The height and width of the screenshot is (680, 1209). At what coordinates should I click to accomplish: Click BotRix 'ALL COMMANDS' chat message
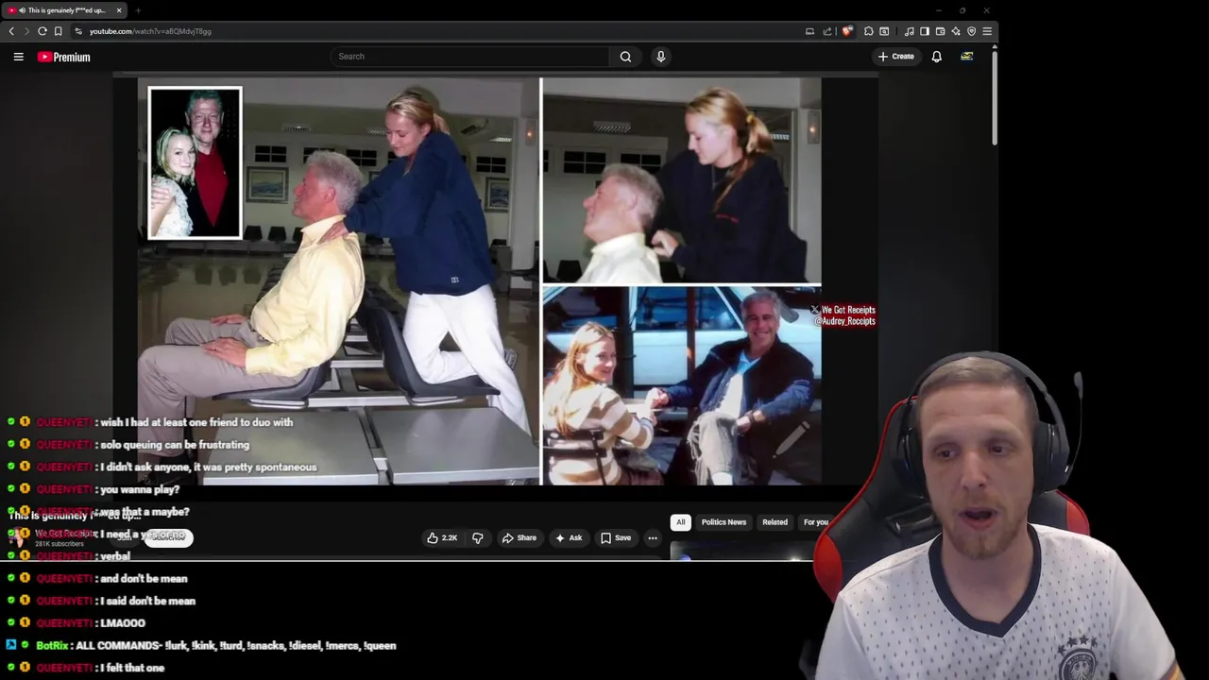coord(235,646)
